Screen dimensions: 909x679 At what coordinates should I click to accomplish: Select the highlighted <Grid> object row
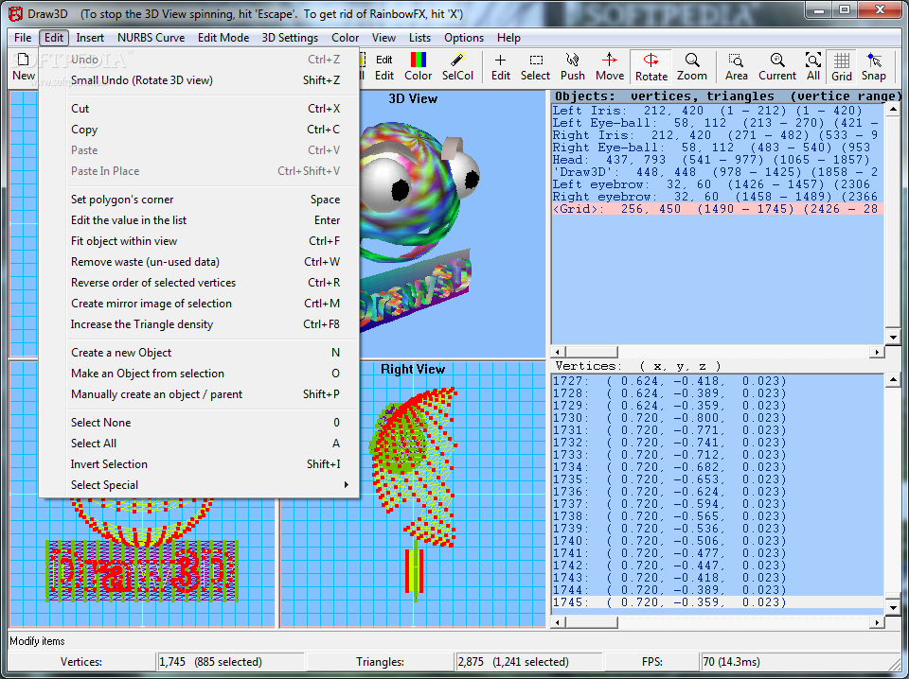(718, 209)
